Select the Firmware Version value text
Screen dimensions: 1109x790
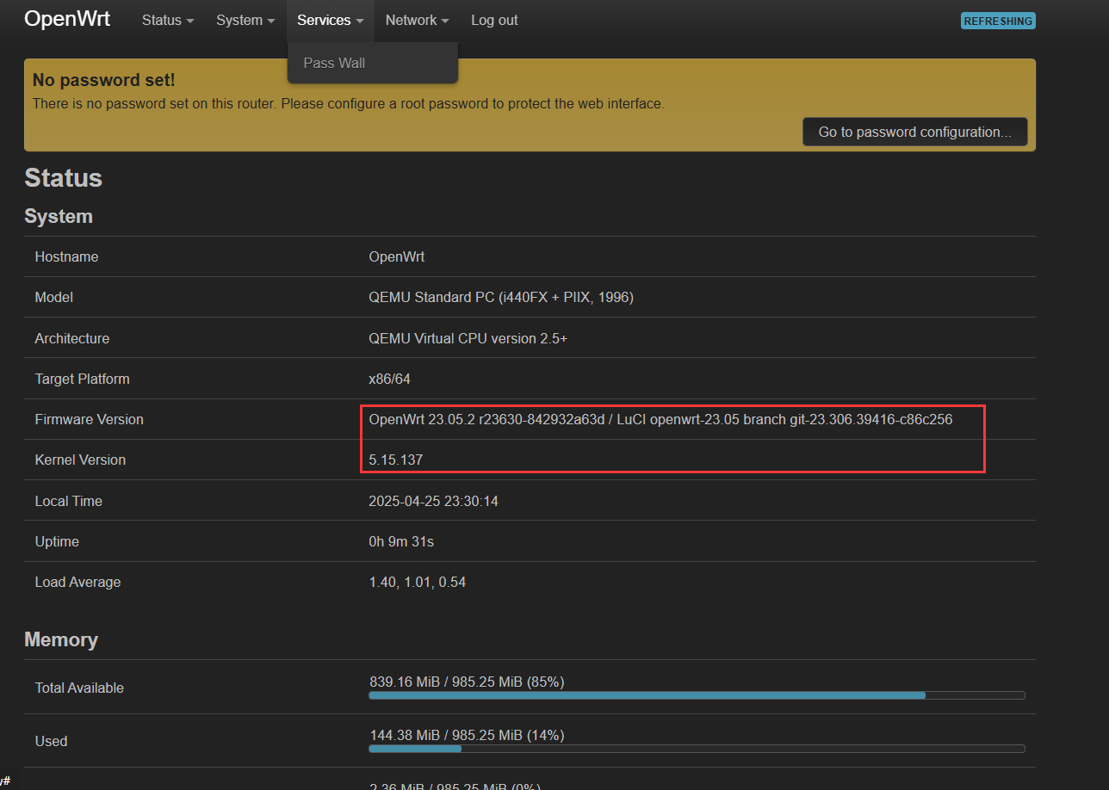pyautogui.click(x=660, y=419)
